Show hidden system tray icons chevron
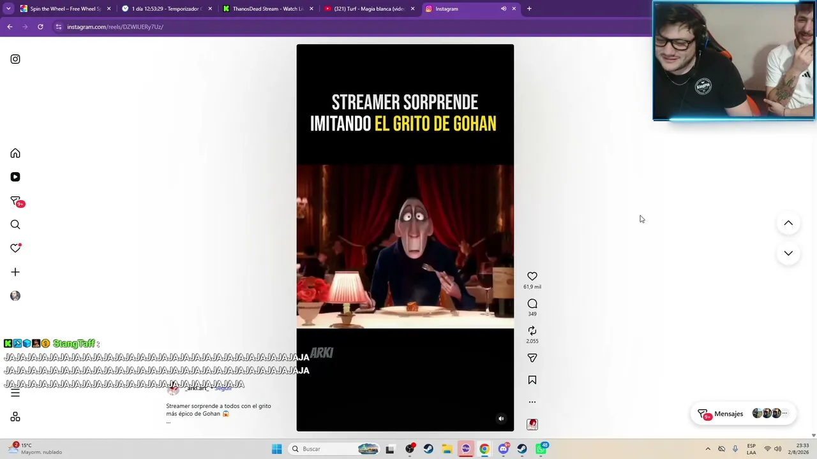Image resolution: width=817 pixels, height=459 pixels. (x=708, y=449)
